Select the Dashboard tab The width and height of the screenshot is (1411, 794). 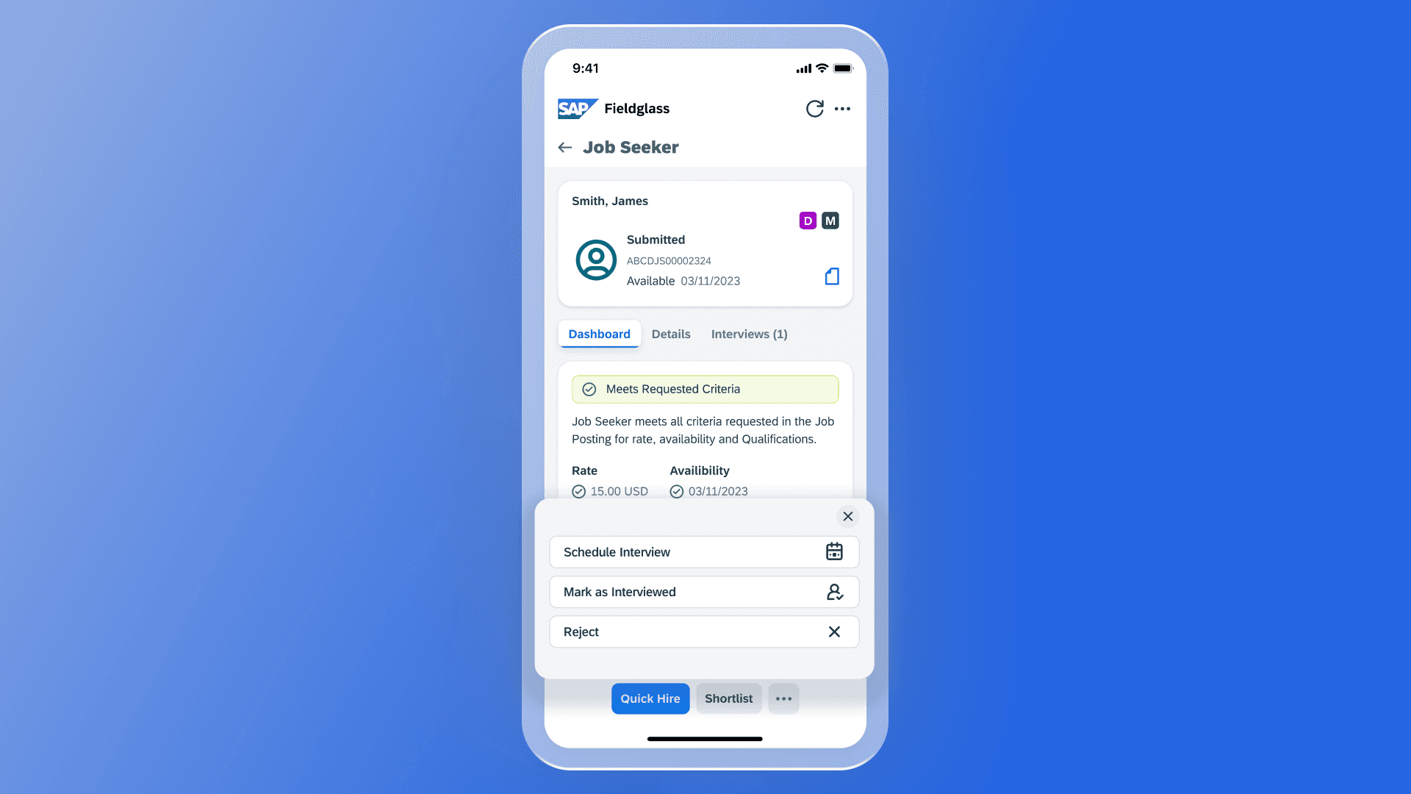click(x=599, y=334)
